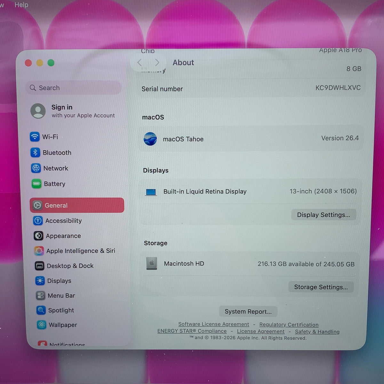This screenshot has height=384, width=384.
Task: Click the Macintosh HD drive icon
Action: (x=152, y=263)
